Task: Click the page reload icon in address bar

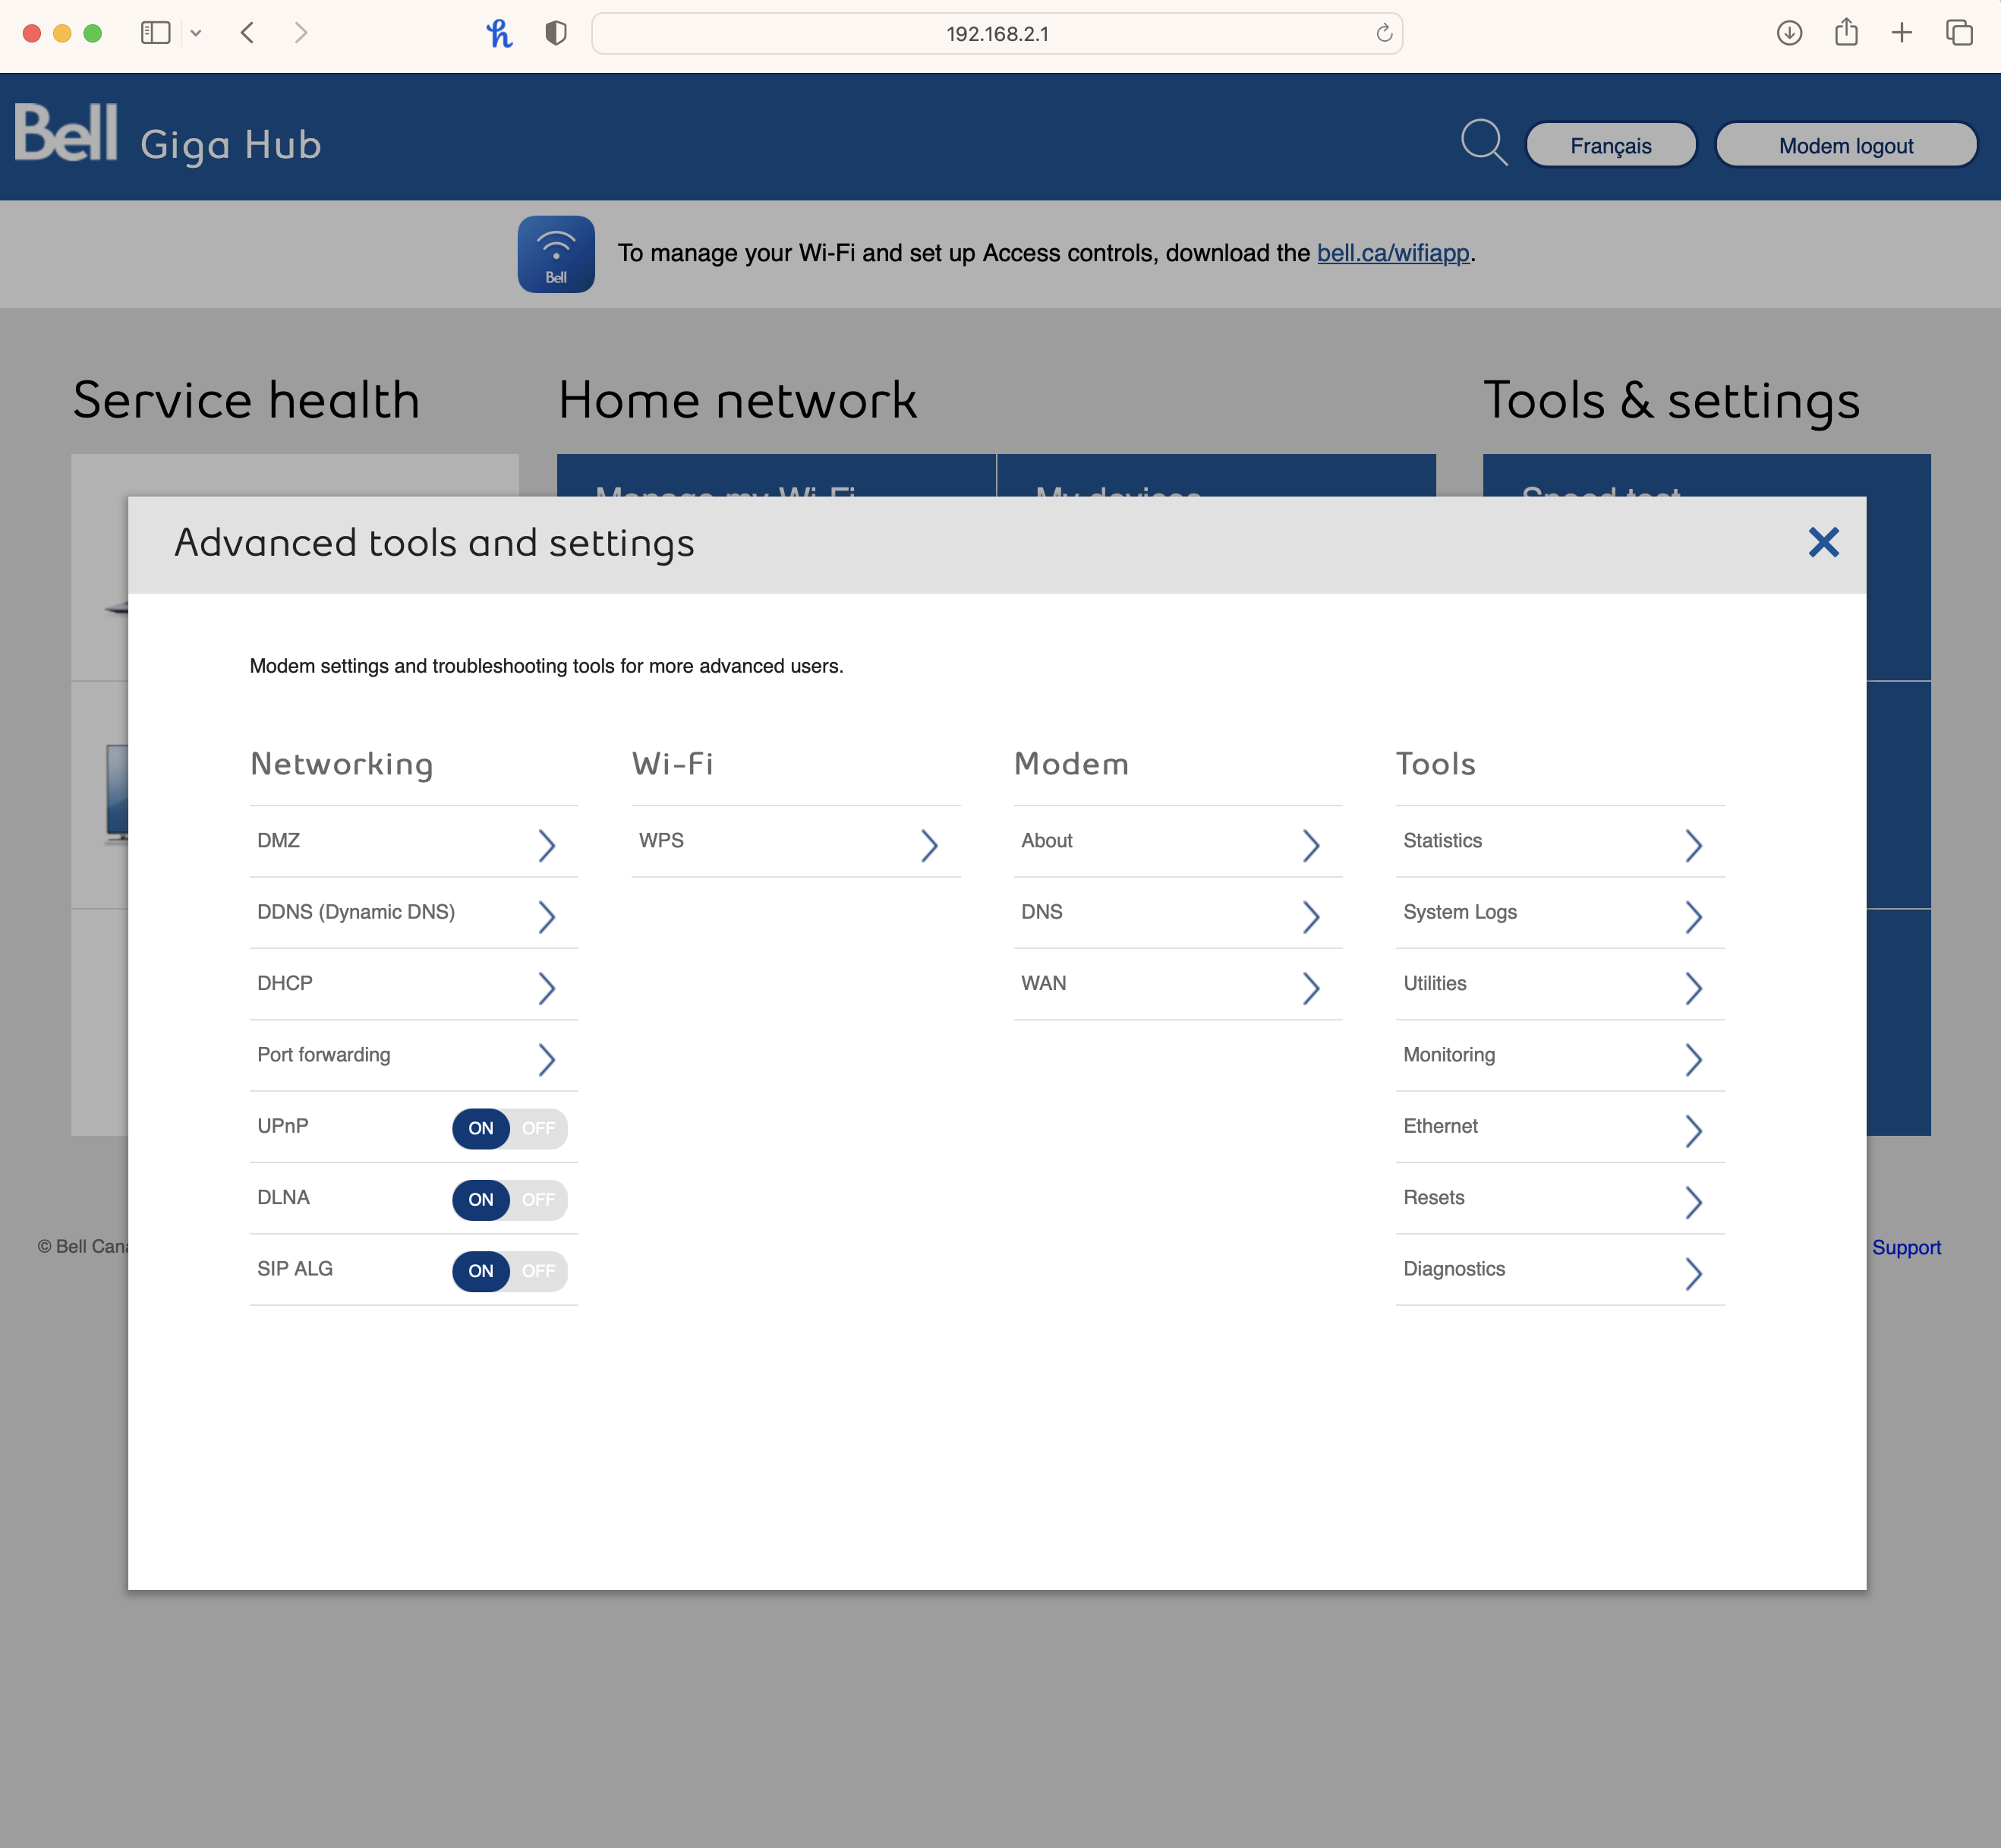Action: tap(1384, 33)
